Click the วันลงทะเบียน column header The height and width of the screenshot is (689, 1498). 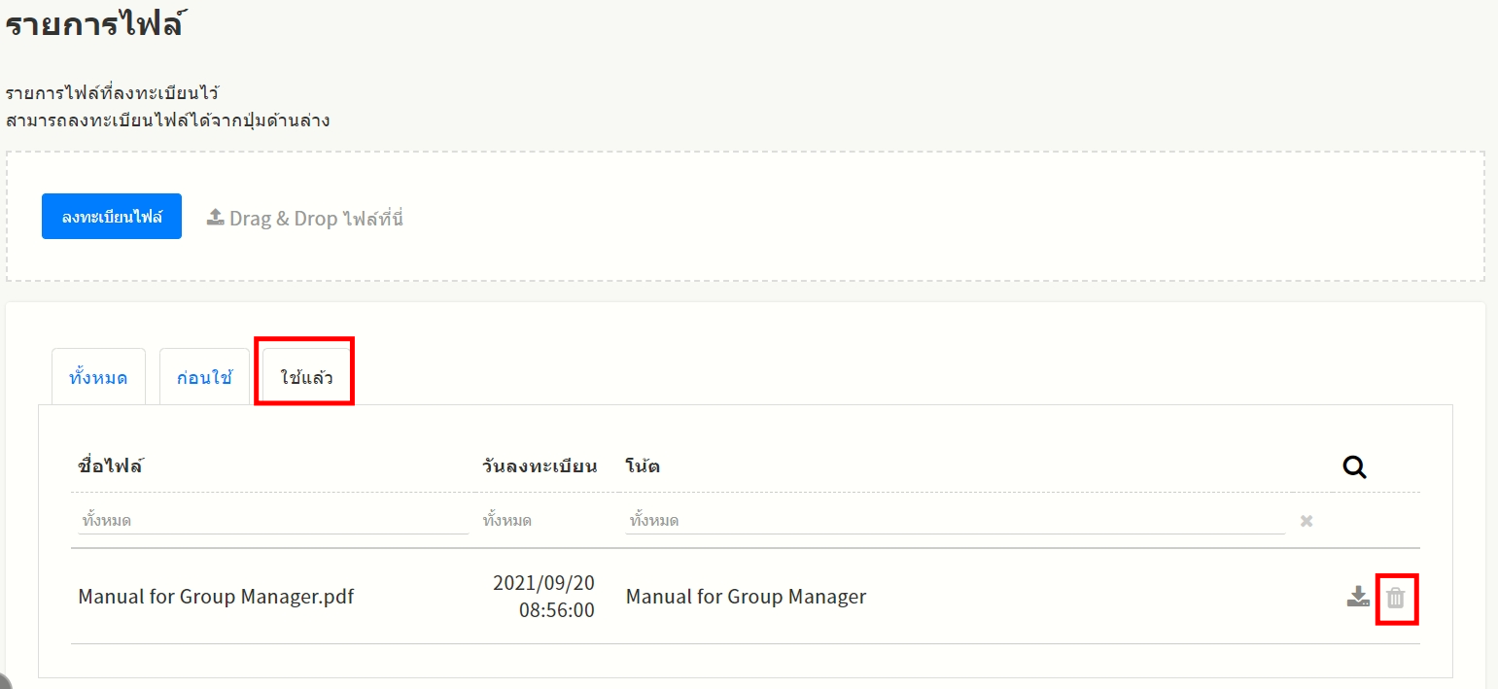click(x=539, y=465)
